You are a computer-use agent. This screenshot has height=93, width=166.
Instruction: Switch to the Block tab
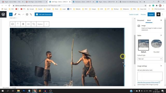coord(149,20)
